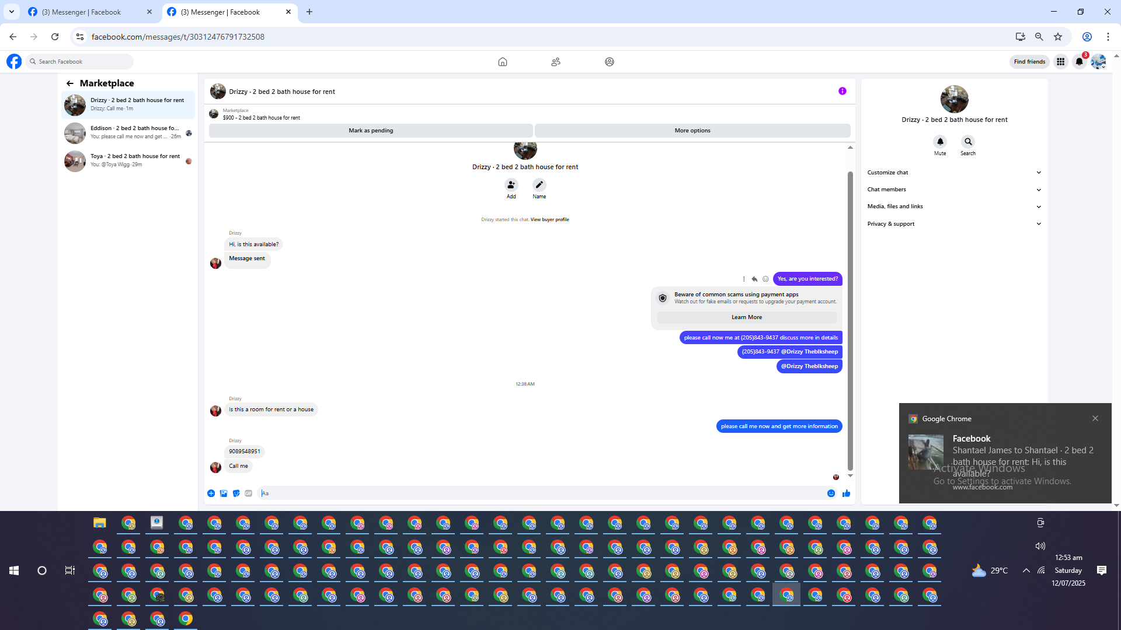Screen dimensions: 1121x630
Task: Open the View buyer profile link
Action: (x=549, y=220)
